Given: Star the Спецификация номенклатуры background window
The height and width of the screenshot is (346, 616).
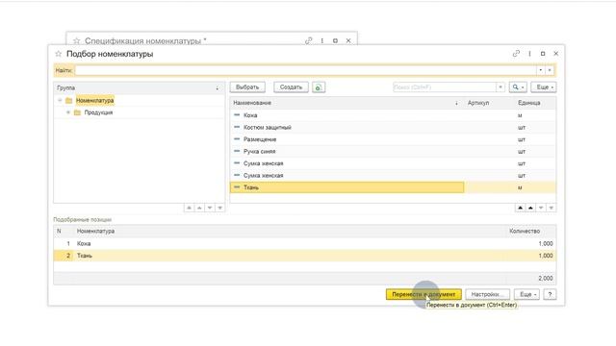Looking at the screenshot, I should point(76,40).
